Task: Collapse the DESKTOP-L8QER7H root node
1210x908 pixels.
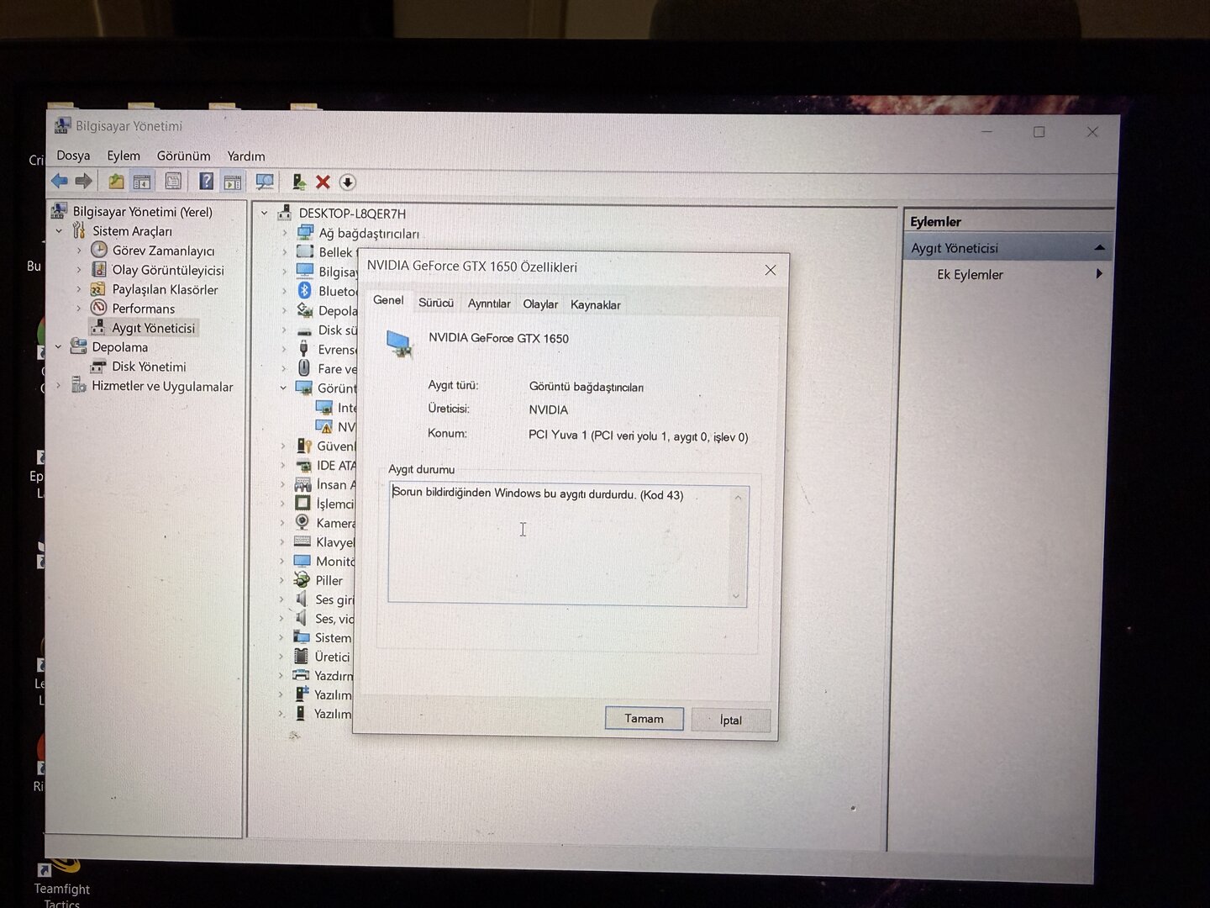Action: [x=264, y=213]
